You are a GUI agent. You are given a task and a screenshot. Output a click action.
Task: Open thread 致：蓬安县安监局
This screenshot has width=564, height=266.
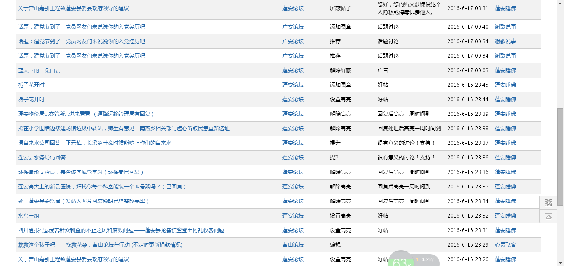tap(84, 201)
